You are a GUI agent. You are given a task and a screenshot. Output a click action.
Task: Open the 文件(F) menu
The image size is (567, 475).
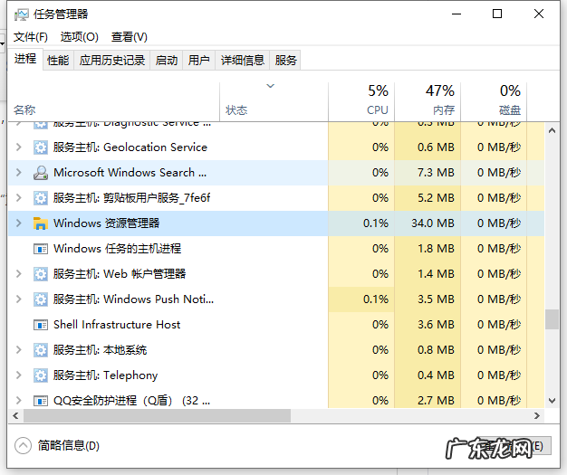point(31,37)
